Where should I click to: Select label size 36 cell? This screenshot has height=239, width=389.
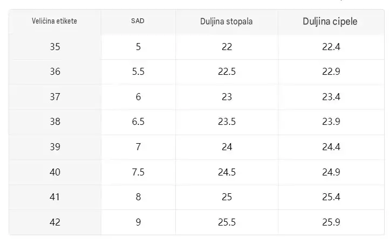pyautogui.click(x=55, y=72)
